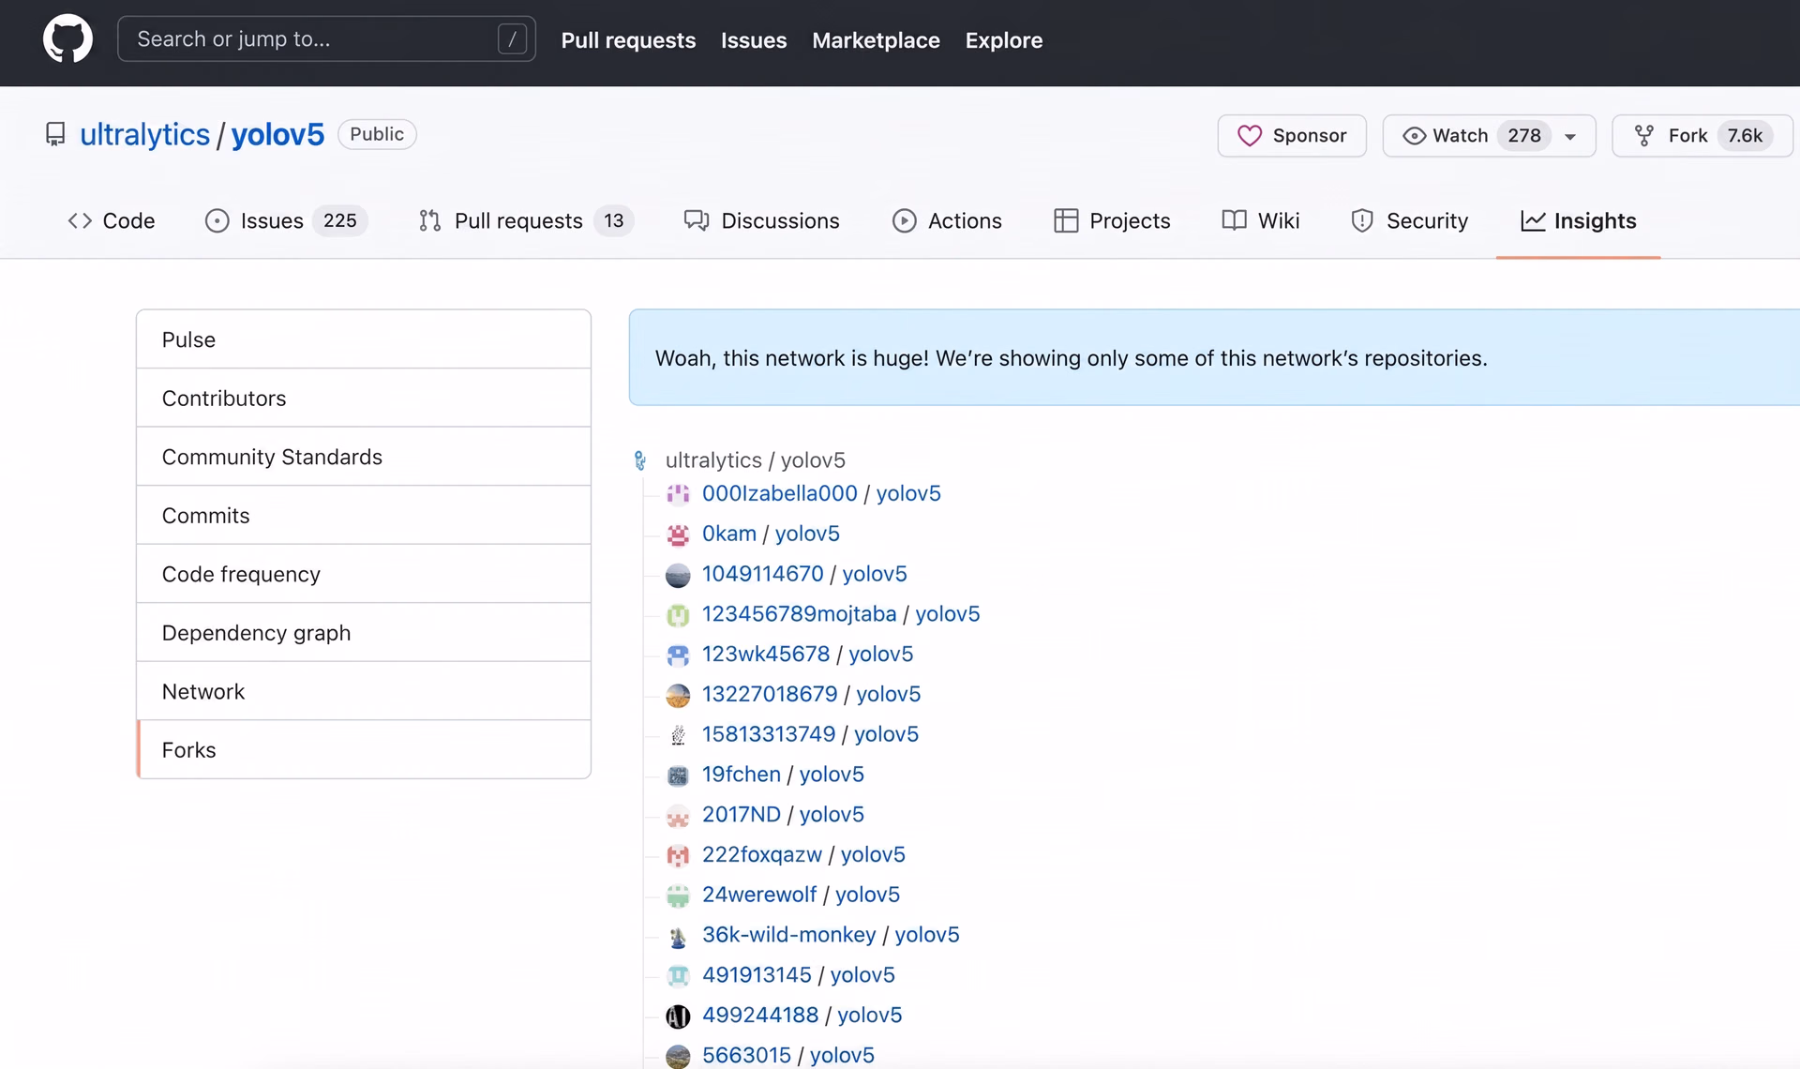1800x1069 pixels.
Task: Open the Security tab
Action: coord(1409,221)
